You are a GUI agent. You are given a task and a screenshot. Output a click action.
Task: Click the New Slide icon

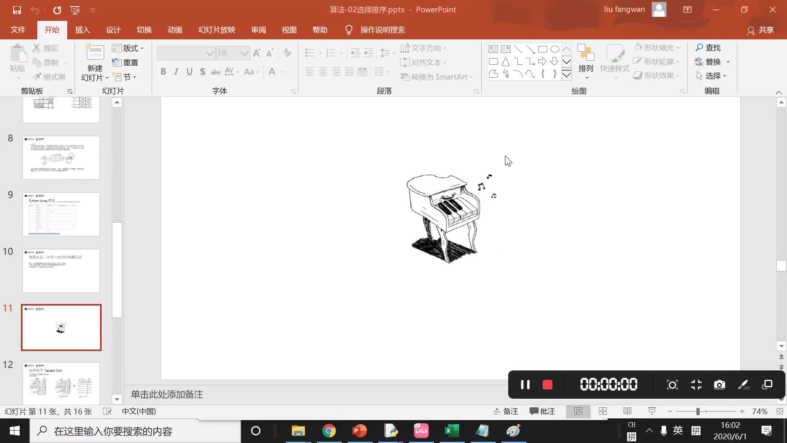point(95,53)
